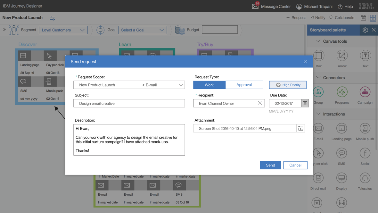
Task: Expand the left double-chevron panel toggle
Action: [4, 30]
